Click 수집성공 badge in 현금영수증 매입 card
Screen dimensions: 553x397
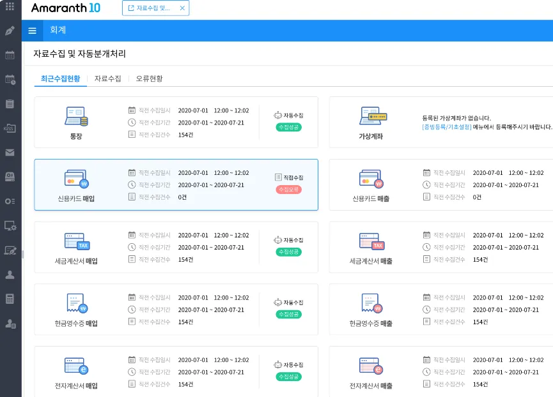[288, 314]
